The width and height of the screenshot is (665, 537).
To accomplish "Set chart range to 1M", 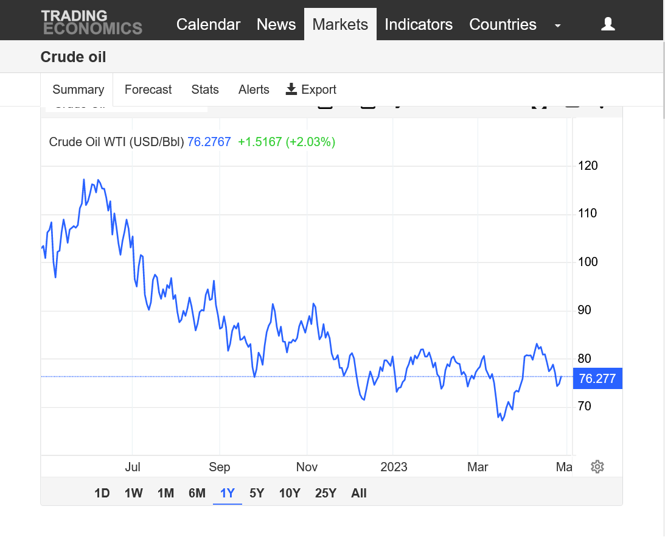I will point(166,493).
